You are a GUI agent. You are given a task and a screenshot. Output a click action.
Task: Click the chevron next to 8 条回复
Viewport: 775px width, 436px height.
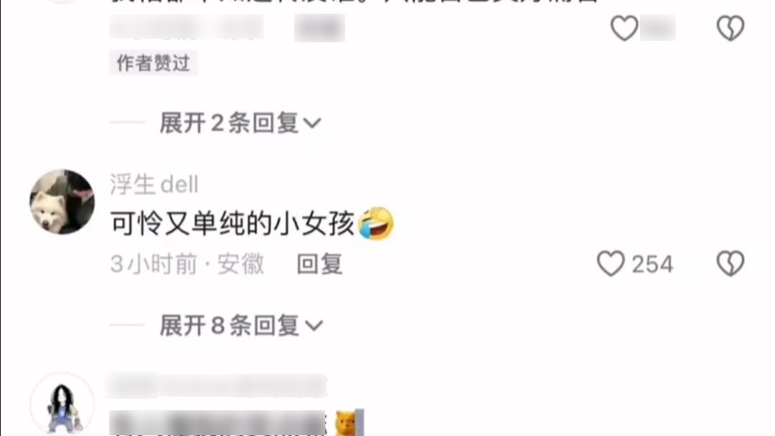coord(314,326)
